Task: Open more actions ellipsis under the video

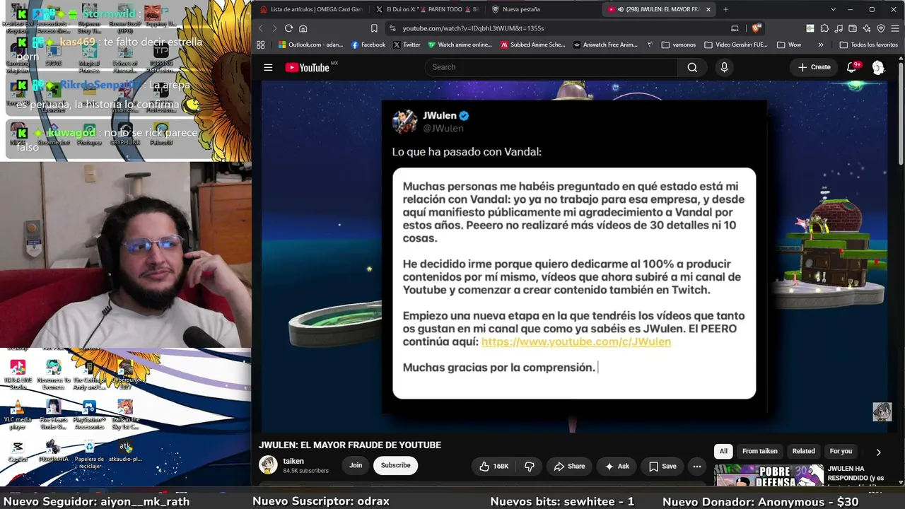Action: 697,466
